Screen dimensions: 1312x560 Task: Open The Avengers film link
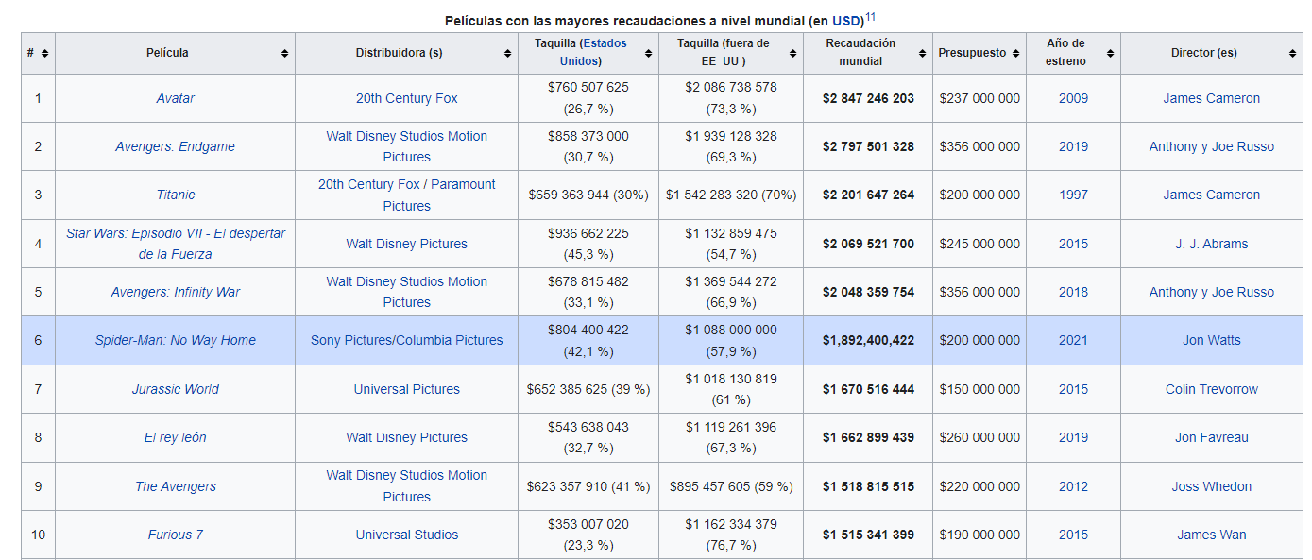click(x=176, y=486)
